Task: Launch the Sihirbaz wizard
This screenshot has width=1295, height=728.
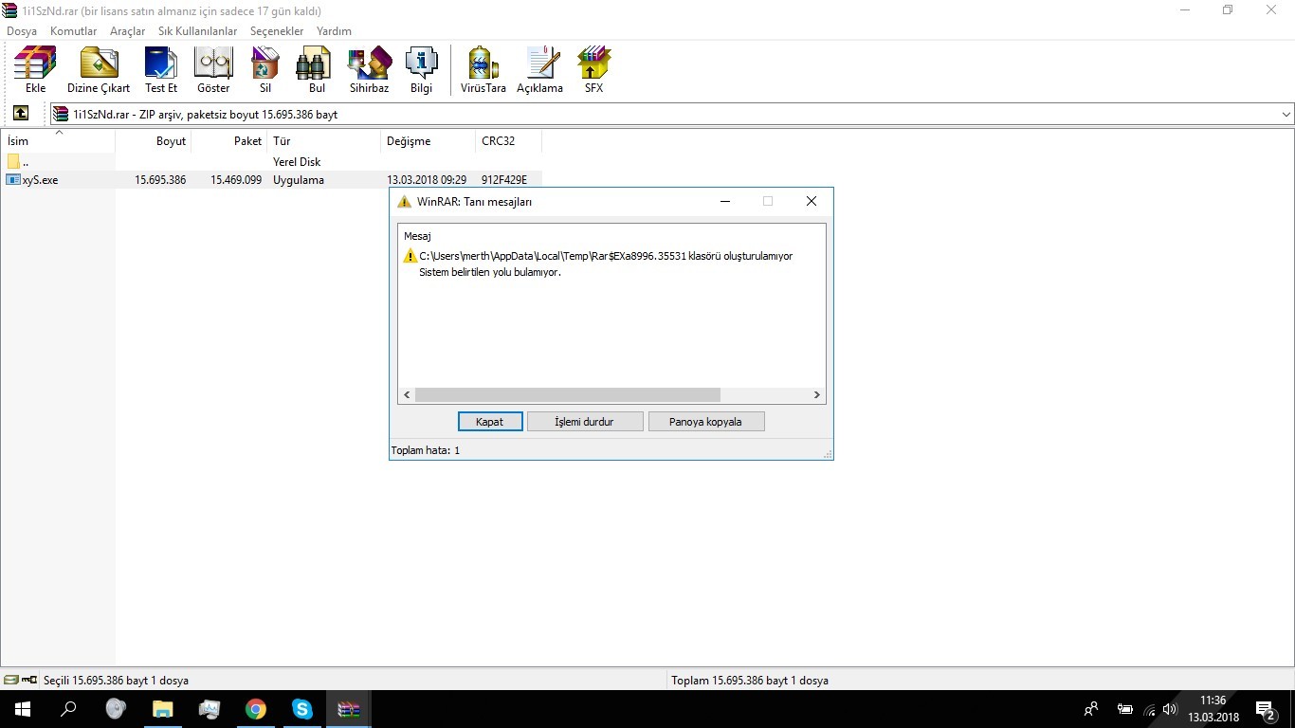Action: pyautogui.click(x=369, y=69)
